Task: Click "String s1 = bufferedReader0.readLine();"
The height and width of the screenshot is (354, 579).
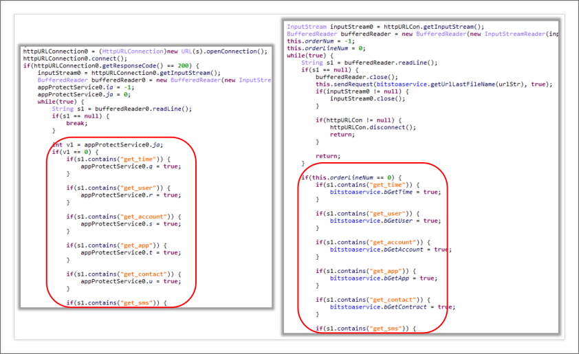Action: coord(122,109)
